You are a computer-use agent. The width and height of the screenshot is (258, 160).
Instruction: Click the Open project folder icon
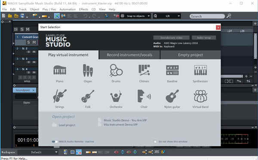(x=10, y=16)
